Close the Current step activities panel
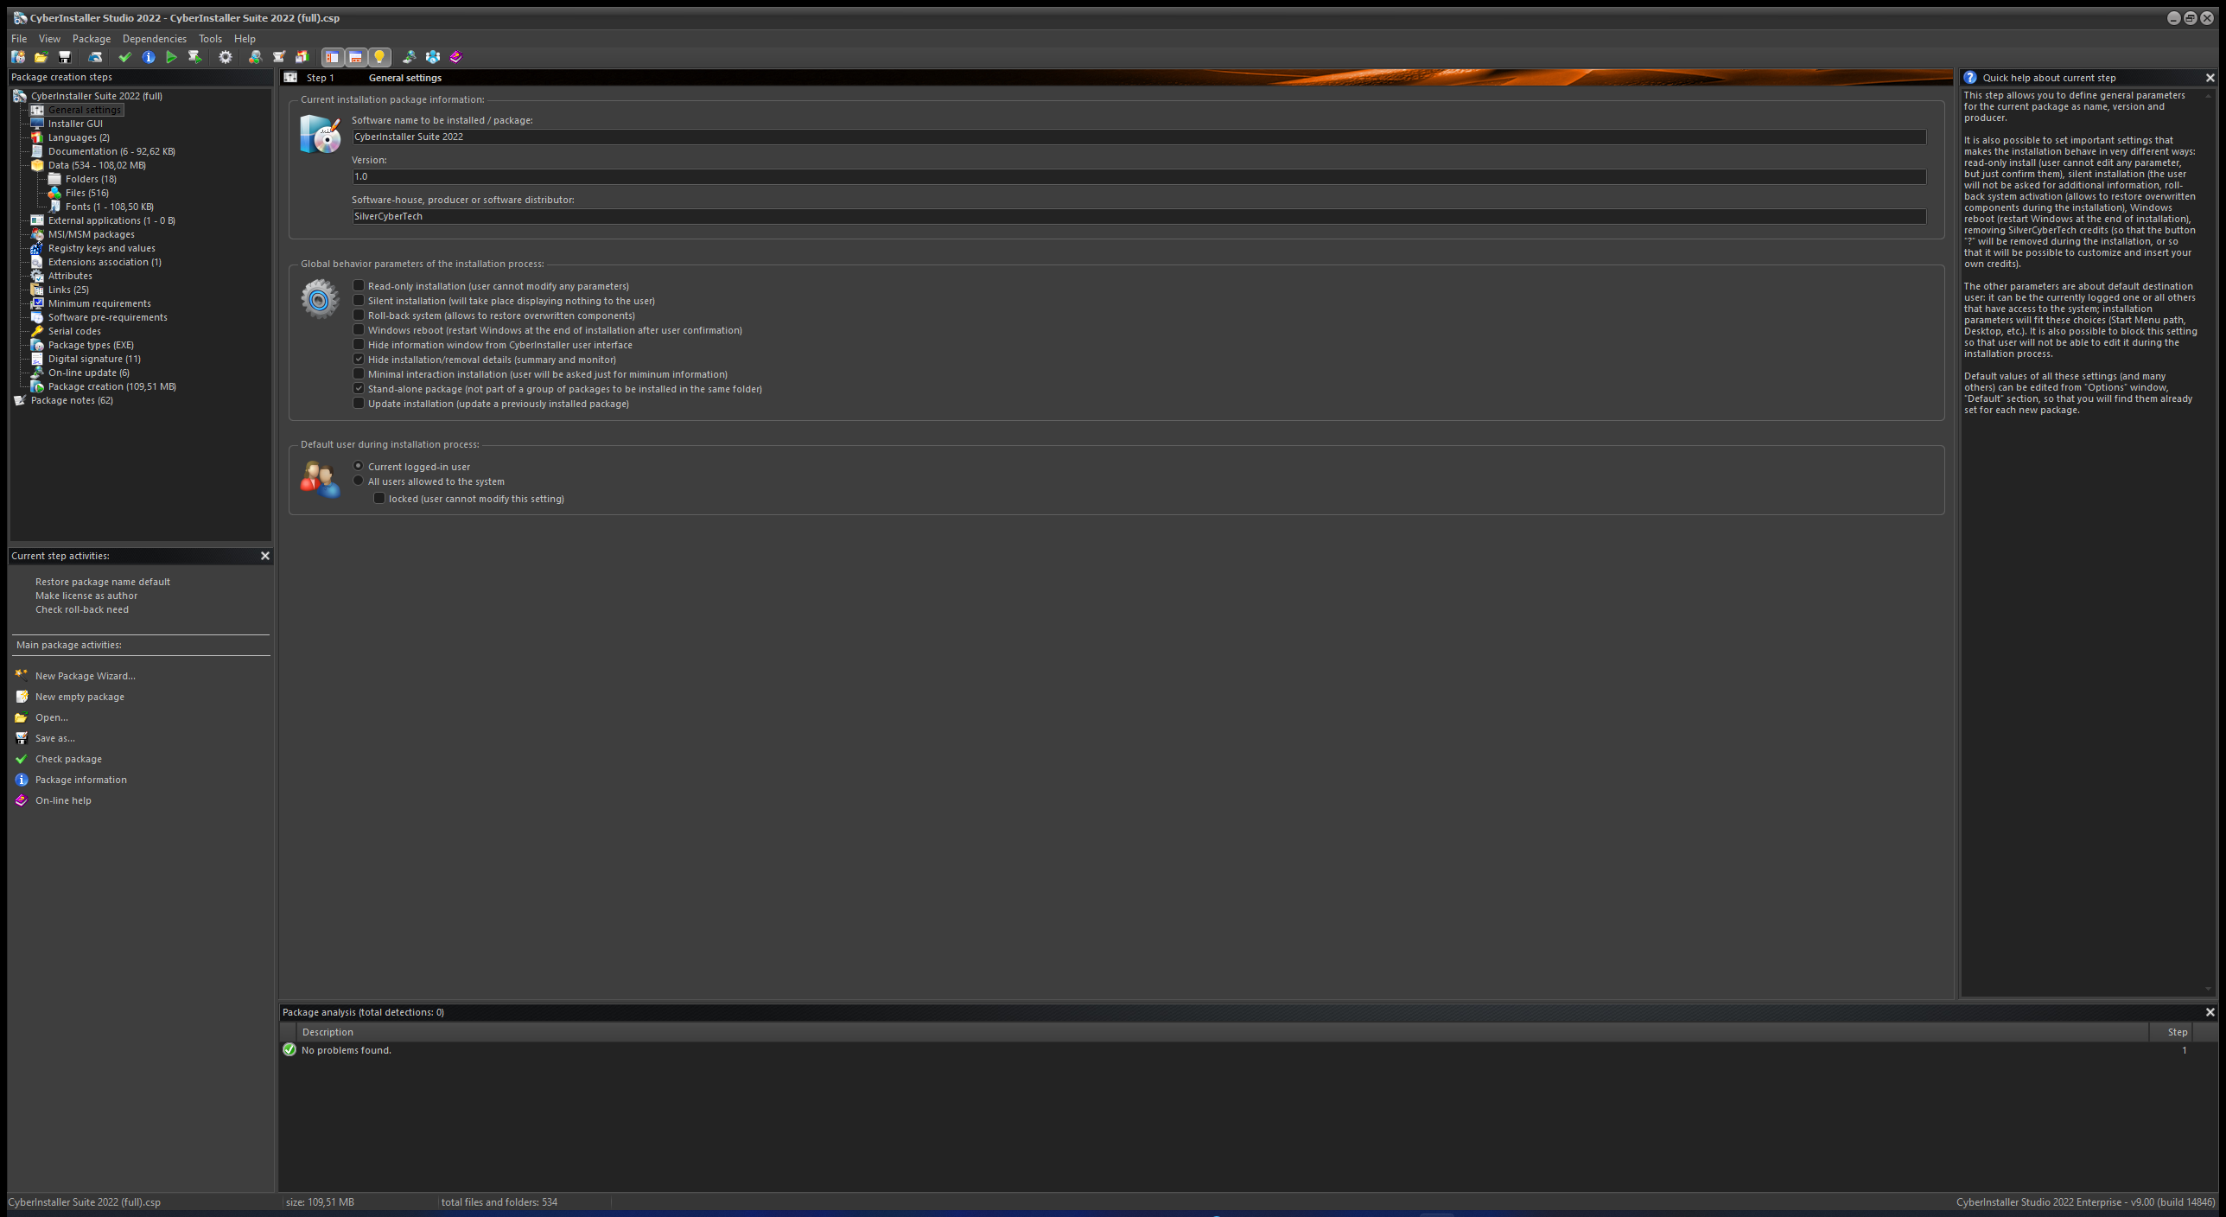The height and width of the screenshot is (1217, 2226). [x=265, y=556]
